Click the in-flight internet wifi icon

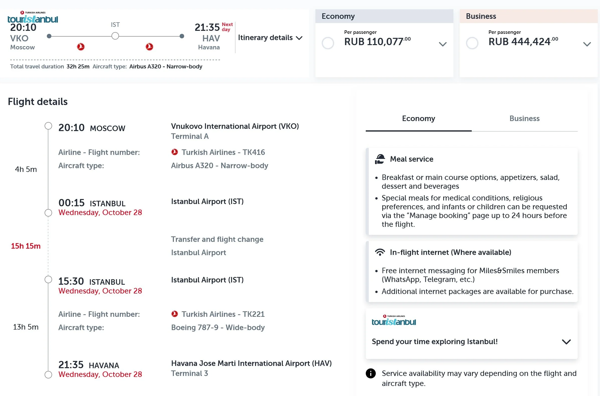[x=380, y=252]
